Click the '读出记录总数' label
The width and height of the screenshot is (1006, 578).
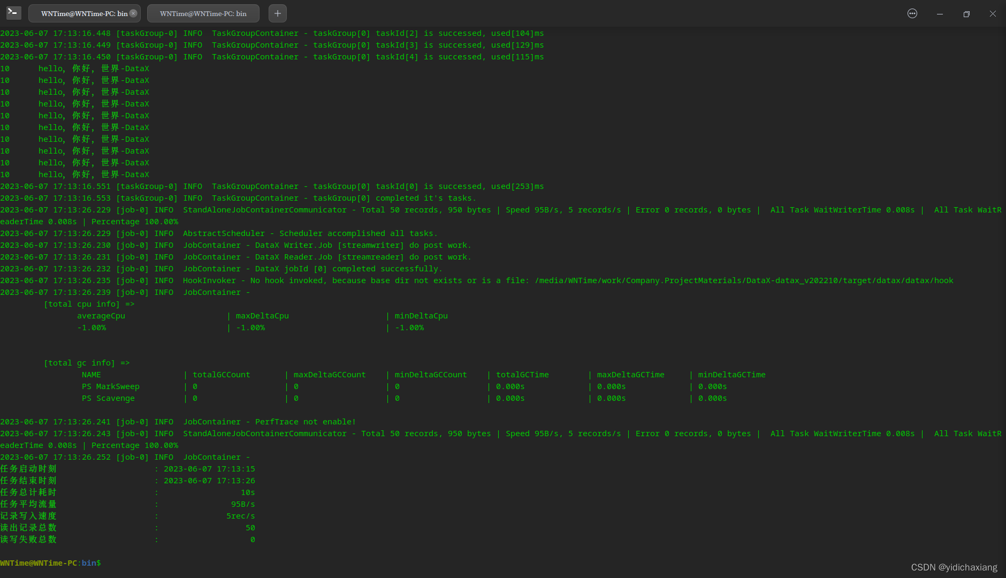[28, 528]
